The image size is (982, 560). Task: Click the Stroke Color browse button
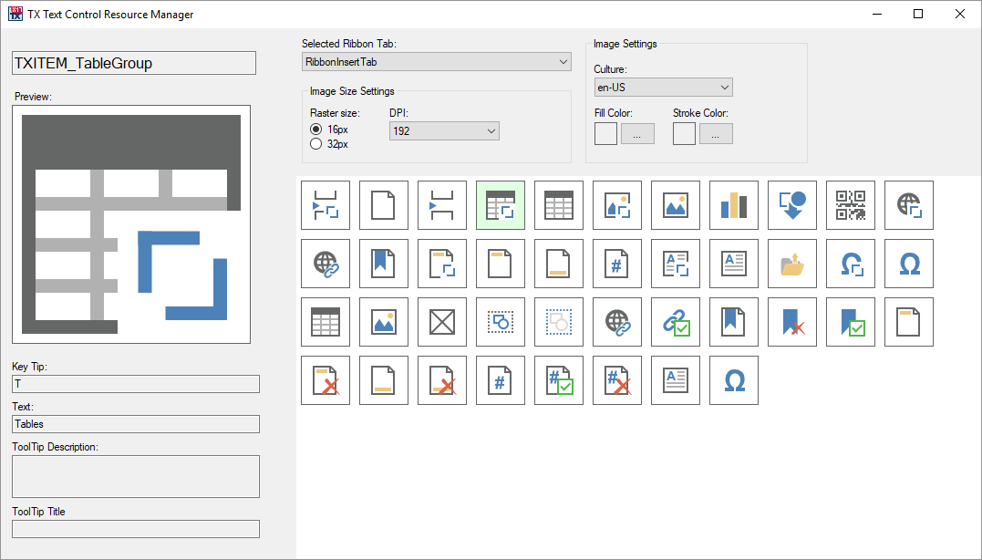click(x=716, y=133)
